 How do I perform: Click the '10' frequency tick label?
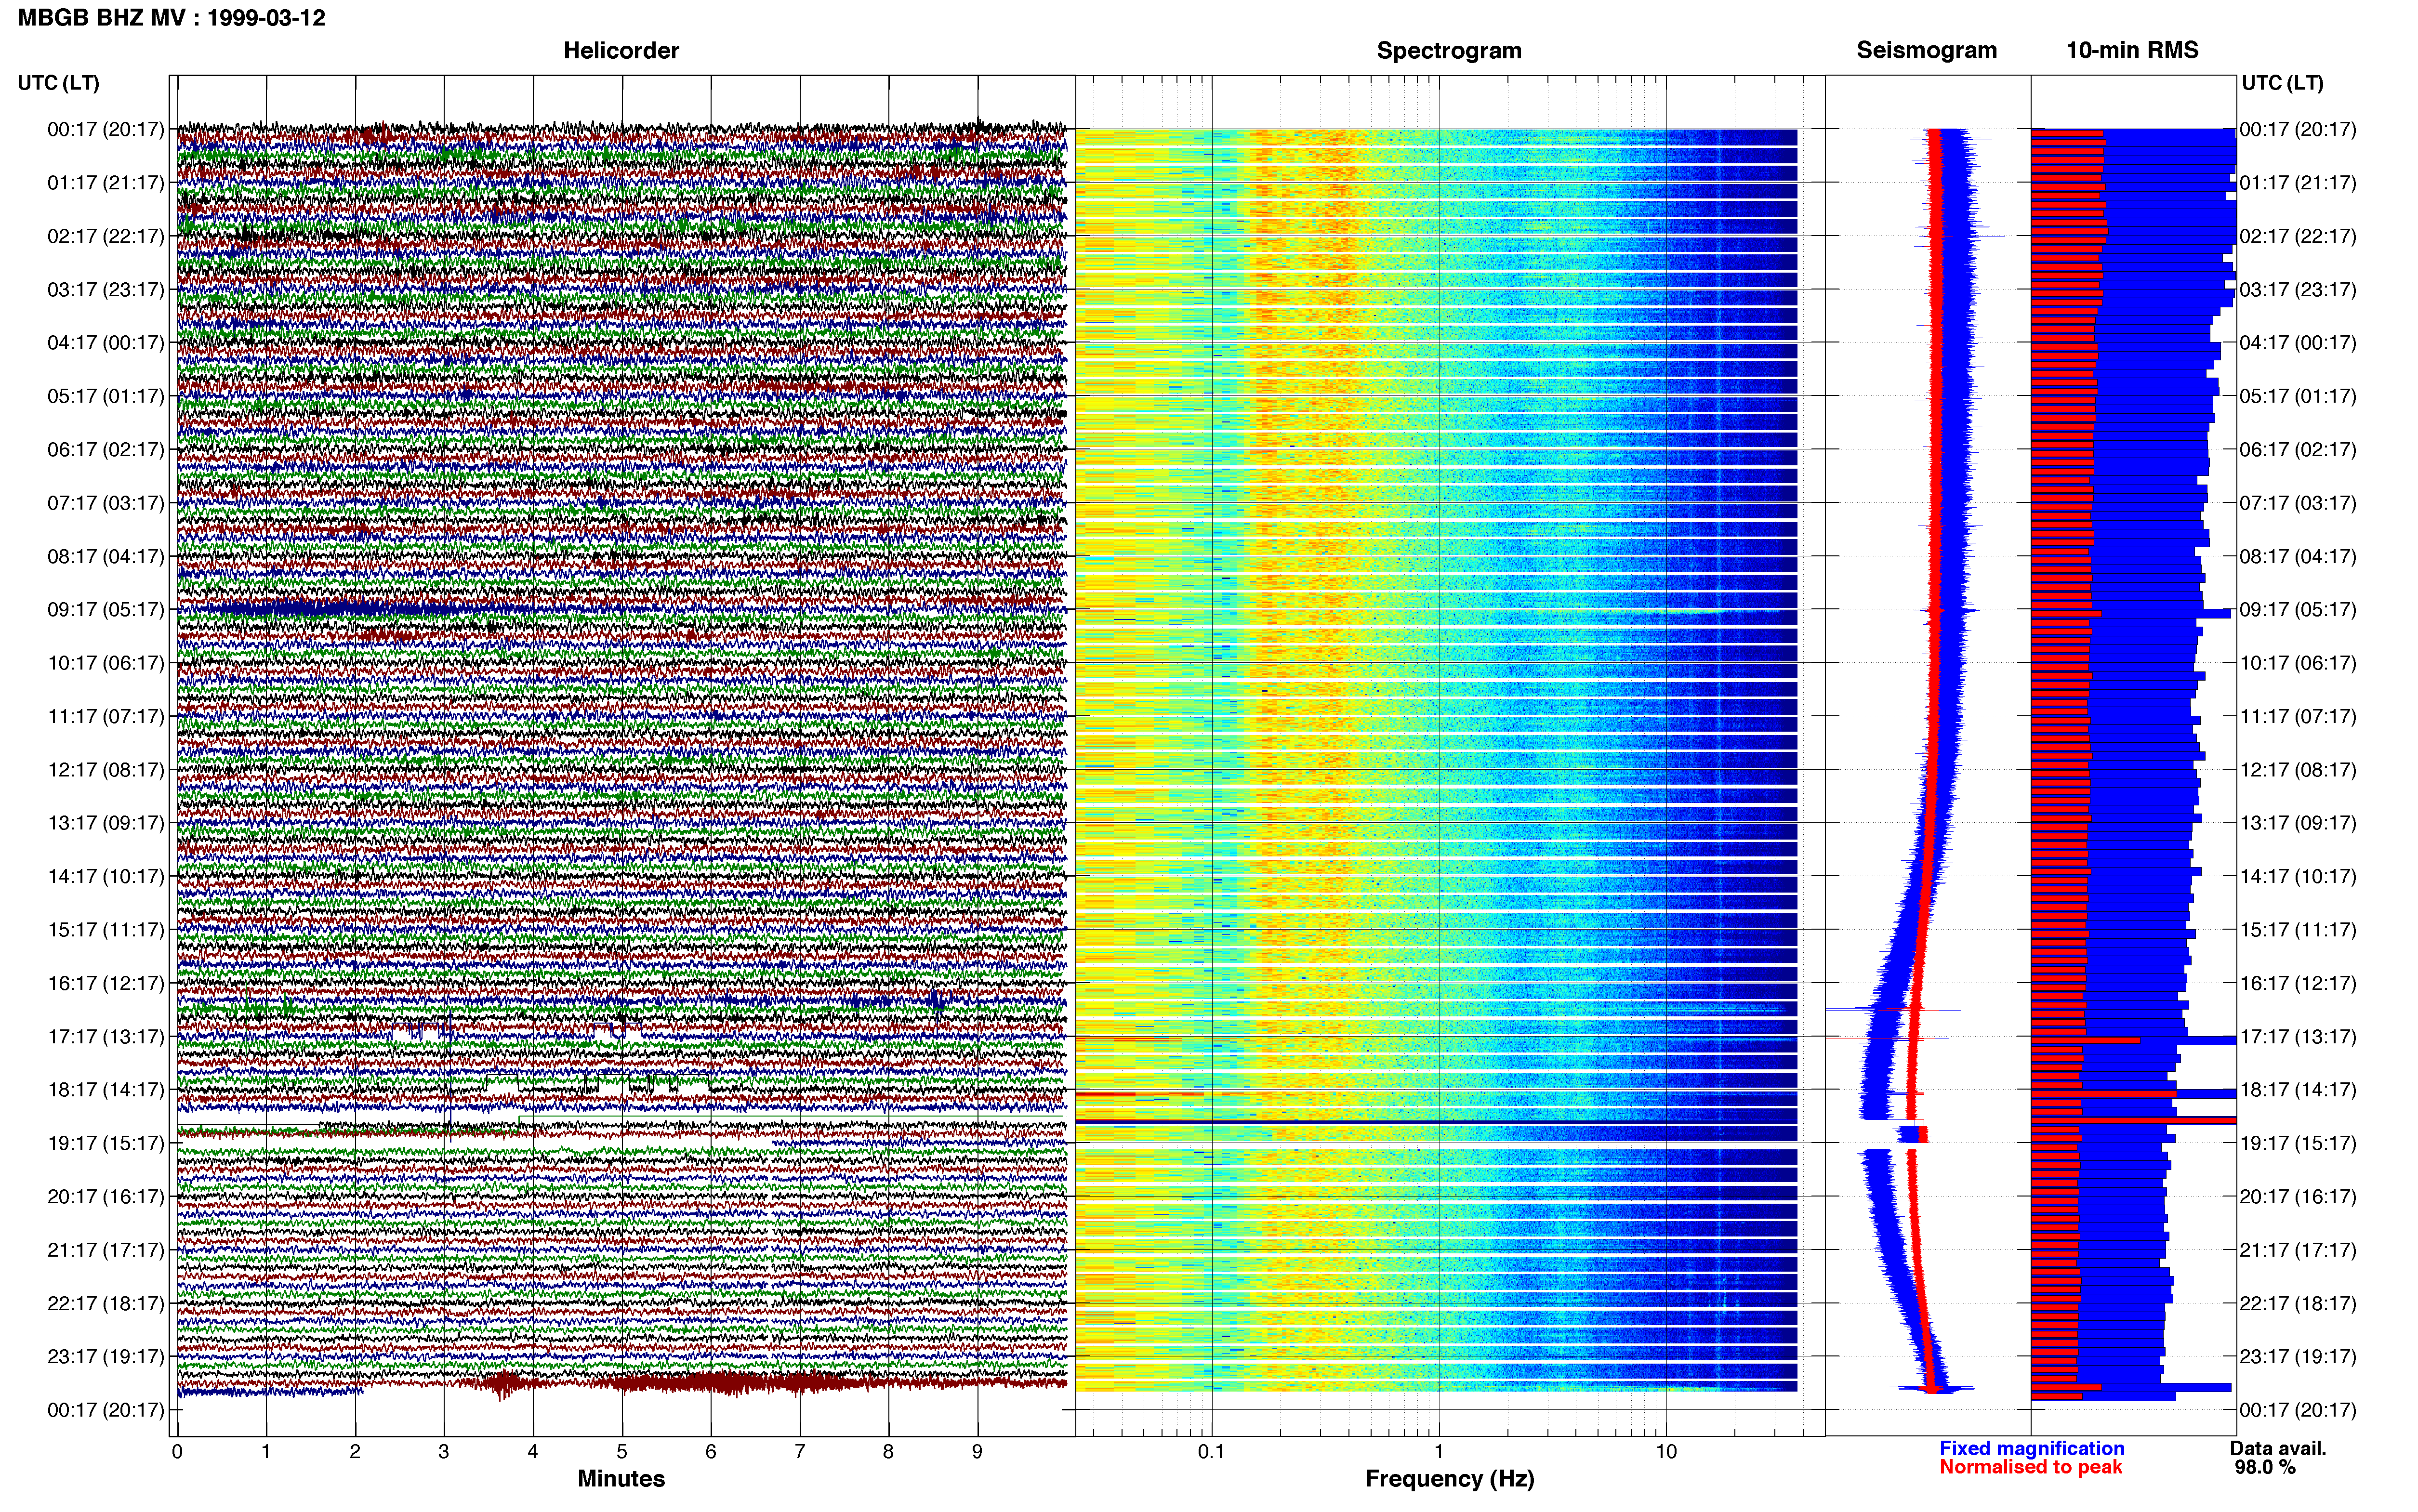(x=1666, y=1451)
